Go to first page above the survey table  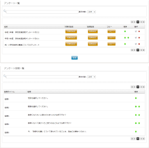pos(132,22)
